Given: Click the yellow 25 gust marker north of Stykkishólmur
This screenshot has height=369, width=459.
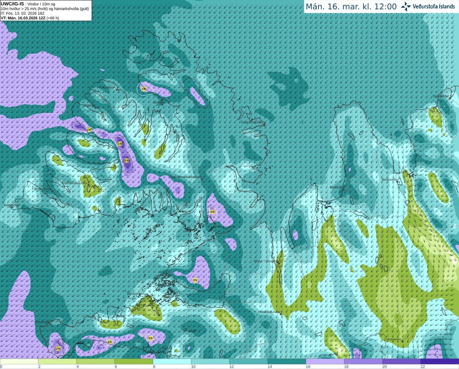Looking at the screenshot, I should (195, 280).
